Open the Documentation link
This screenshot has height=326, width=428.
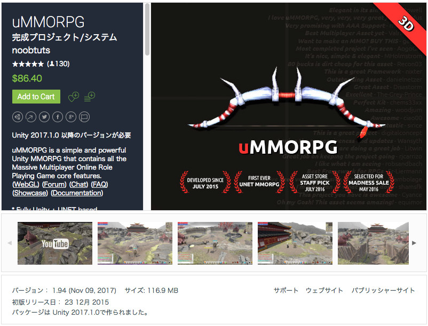click(x=77, y=193)
